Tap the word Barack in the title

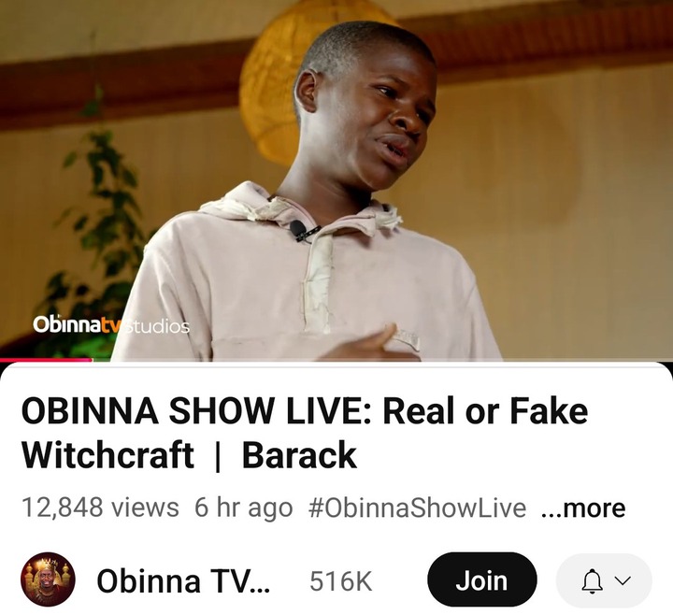[x=300, y=455]
